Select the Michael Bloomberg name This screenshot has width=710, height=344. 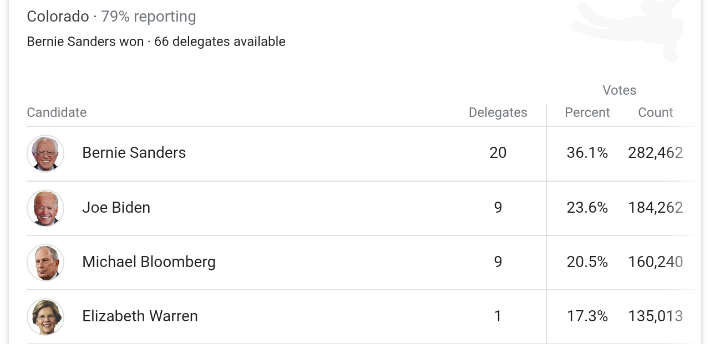[149, 261]
